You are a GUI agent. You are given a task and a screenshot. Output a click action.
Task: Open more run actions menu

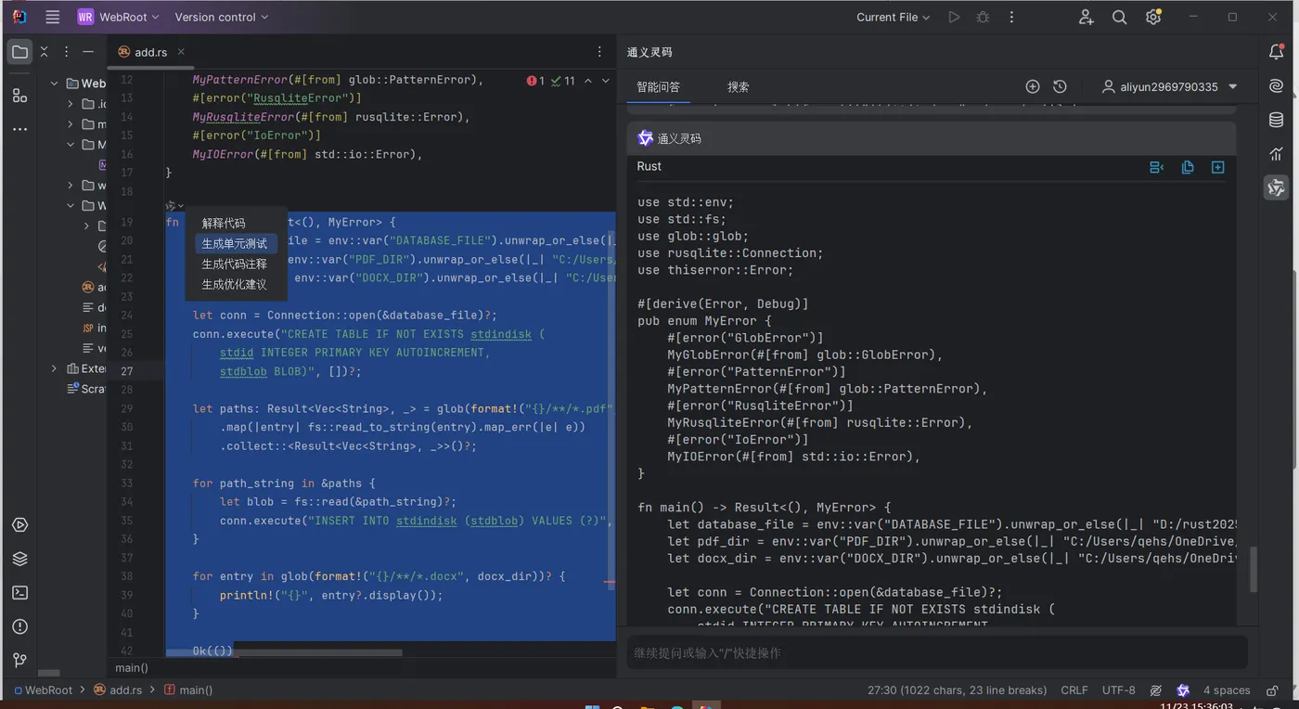[x=1011, y=17]
